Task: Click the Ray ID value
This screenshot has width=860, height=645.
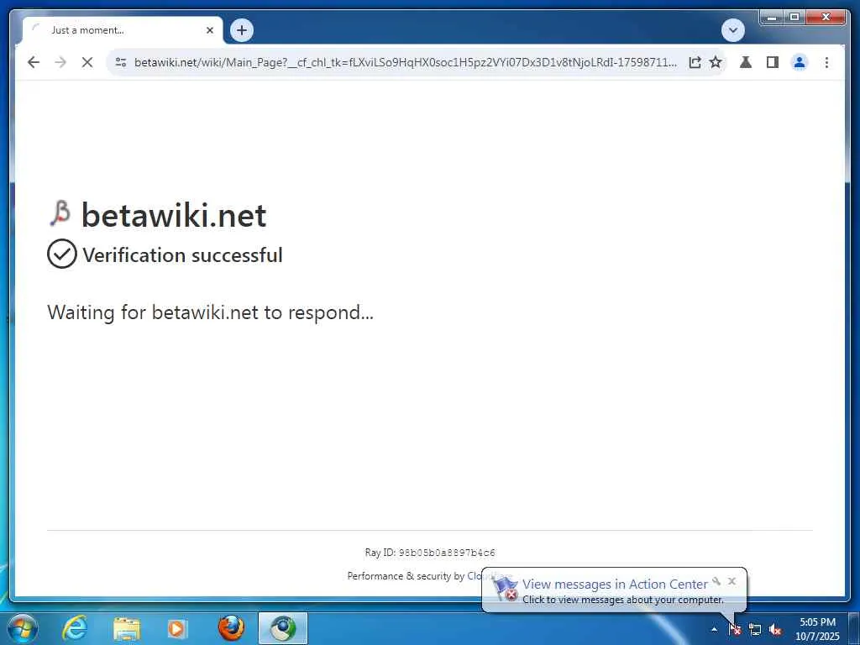Action: [x=447, y=553]
